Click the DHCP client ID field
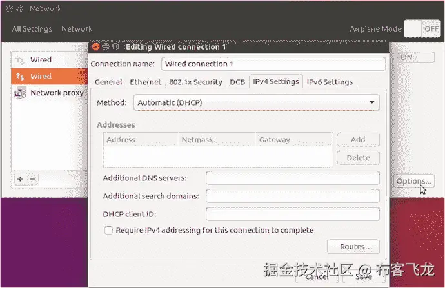 tap(293, 214)
